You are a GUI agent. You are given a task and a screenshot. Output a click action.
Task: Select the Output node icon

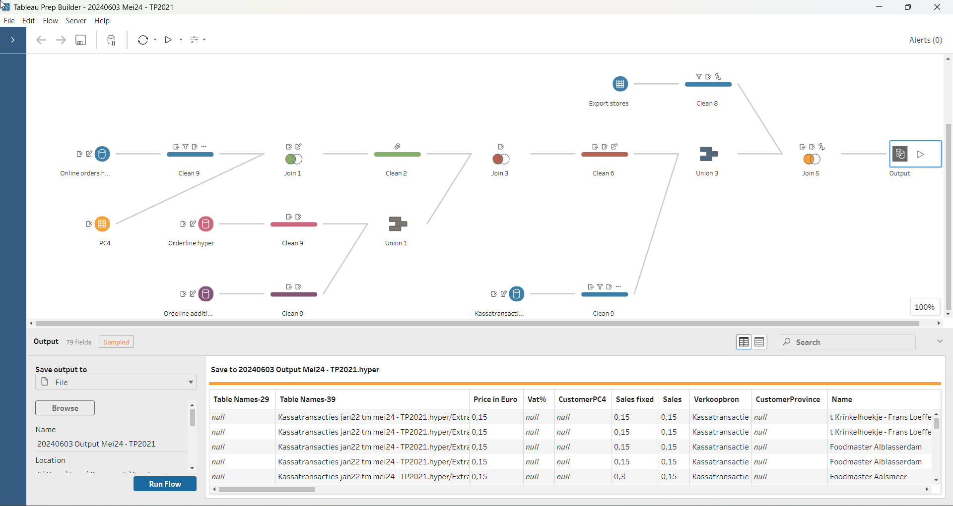click(900, 154)
